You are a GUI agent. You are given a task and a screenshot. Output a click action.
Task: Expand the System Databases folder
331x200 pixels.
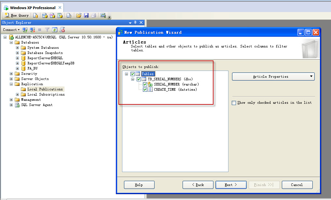click(x=17, y=48)
